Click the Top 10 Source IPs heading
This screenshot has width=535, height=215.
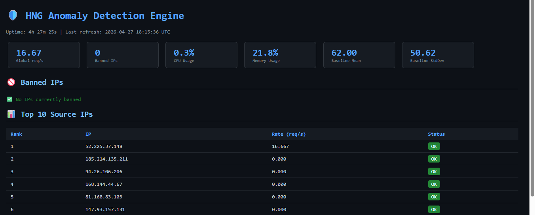[x=57, y=114]
